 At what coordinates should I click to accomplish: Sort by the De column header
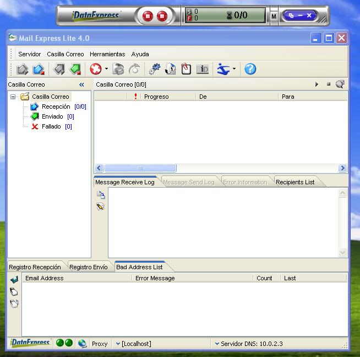[x=237, y=97]
